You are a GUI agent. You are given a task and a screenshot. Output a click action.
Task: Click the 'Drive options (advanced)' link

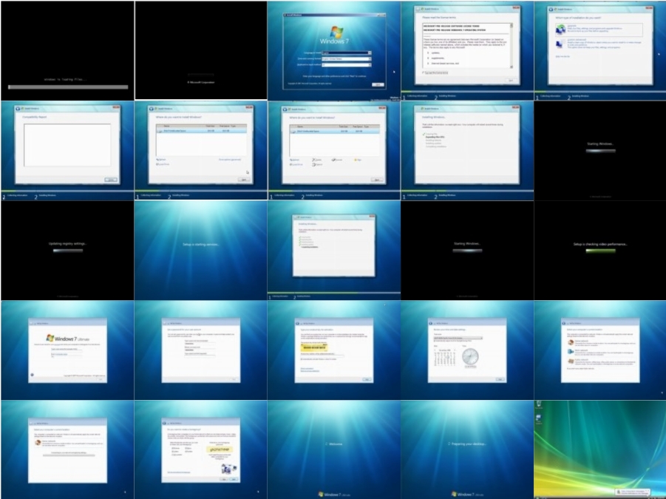click(x=230, y=160)
